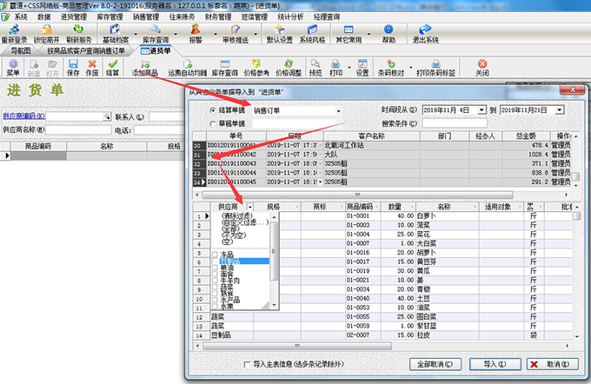Screen dimensions: 591x384
Task: Open the 商品编码 column filter arrow
Action: click(377, 207)
